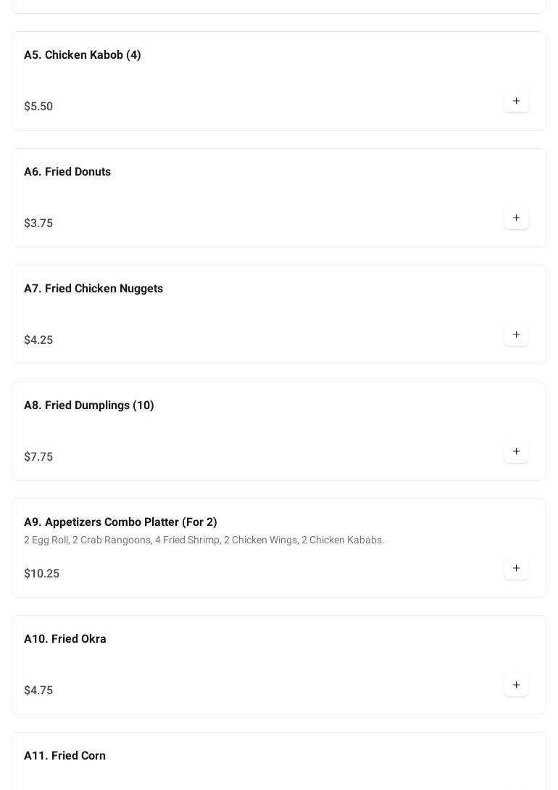This screenshot has height=790, width=558.
Task: Click the $10.25 Combo Platter price
Action: click(x=42, y=574)
